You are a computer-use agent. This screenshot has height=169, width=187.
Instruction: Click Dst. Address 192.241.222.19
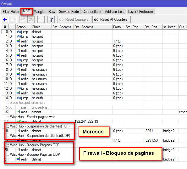point(86,121)
